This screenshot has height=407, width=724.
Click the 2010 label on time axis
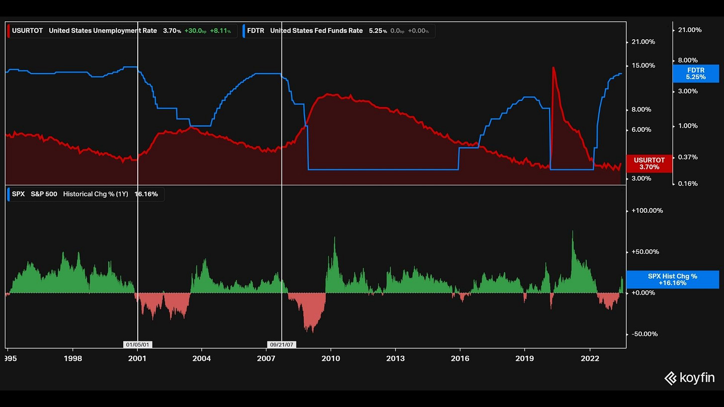(x=331, y=358)
